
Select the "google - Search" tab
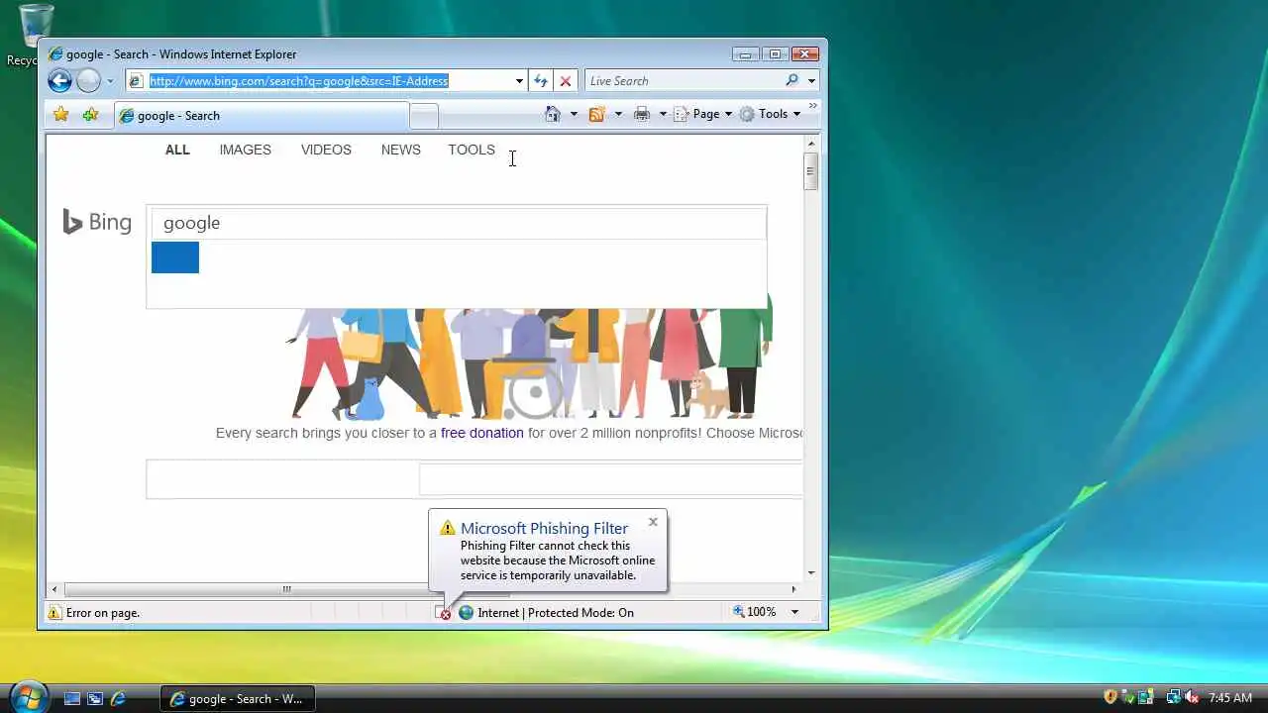[x=261, y=116]
